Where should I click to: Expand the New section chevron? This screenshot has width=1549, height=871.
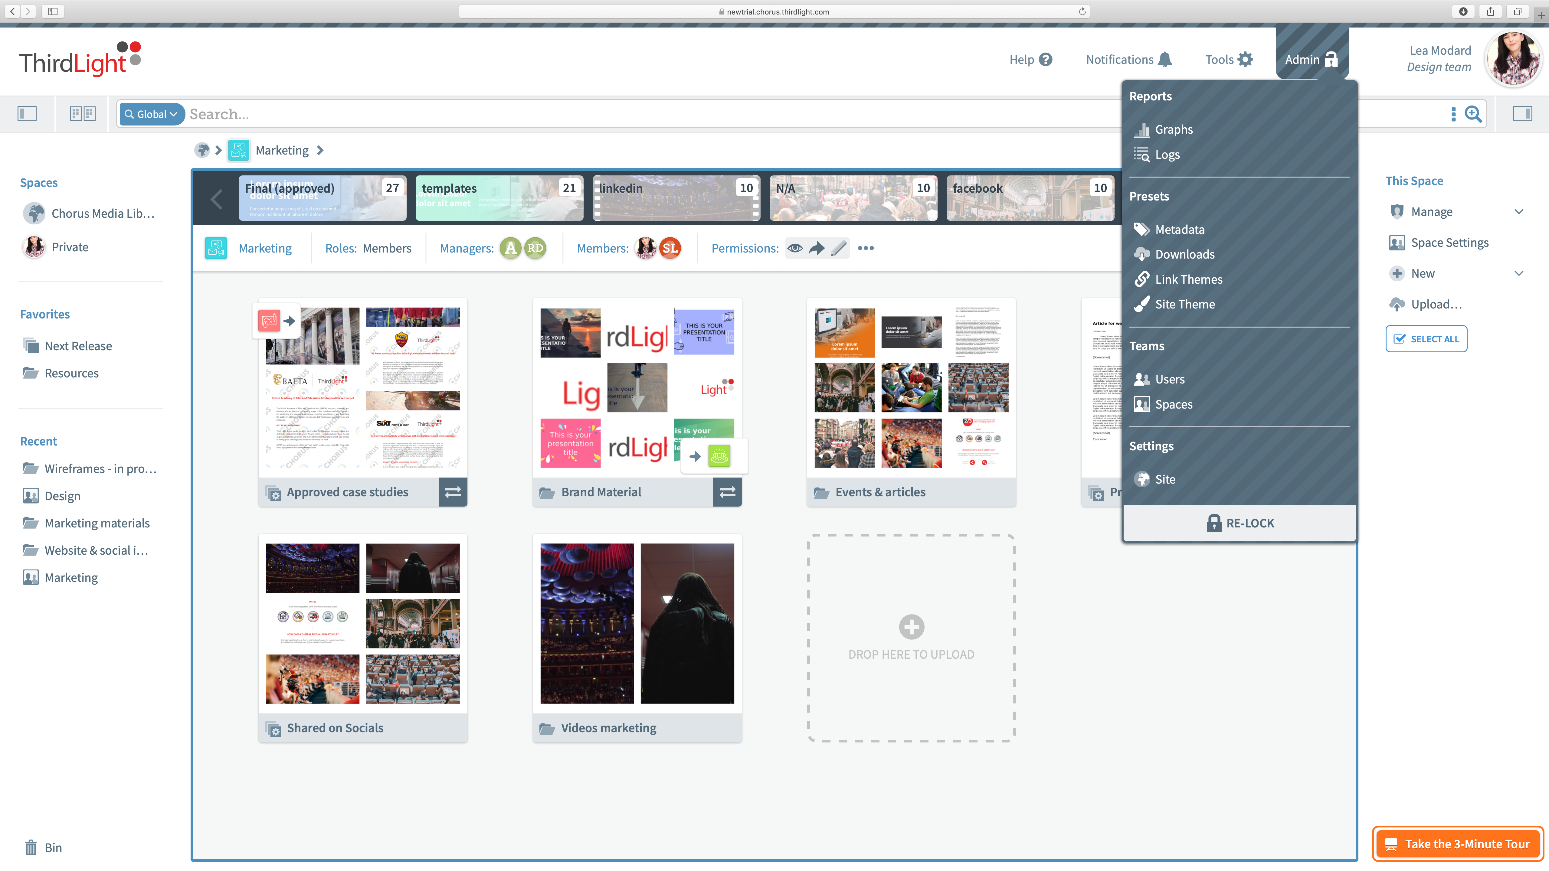pyautogui.click(x=1519, y=273)
